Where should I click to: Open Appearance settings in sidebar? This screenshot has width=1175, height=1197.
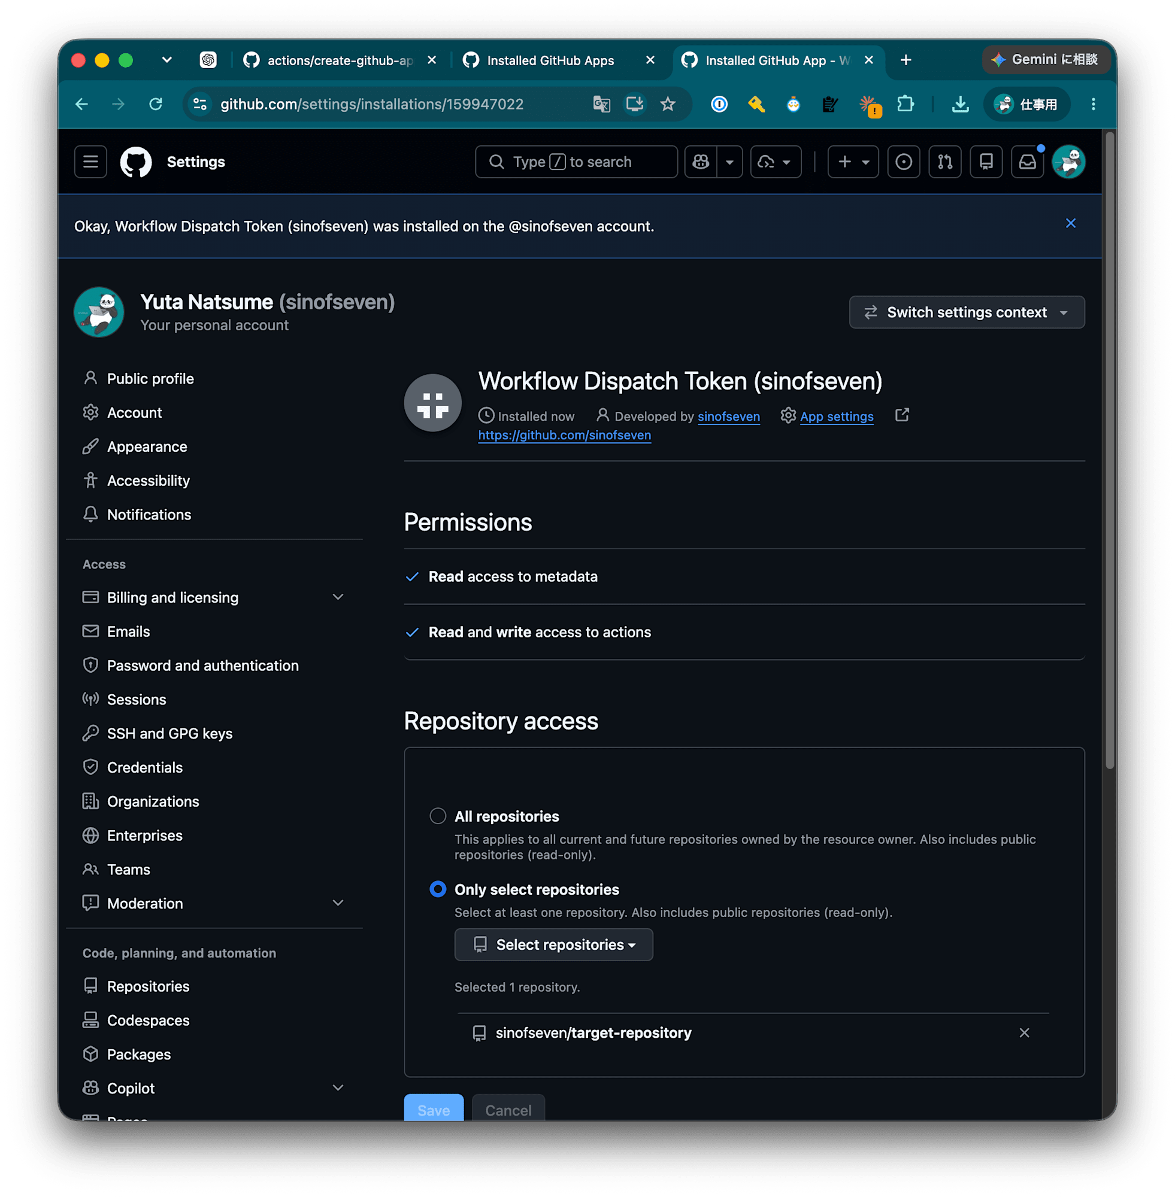tap(147, 446)
